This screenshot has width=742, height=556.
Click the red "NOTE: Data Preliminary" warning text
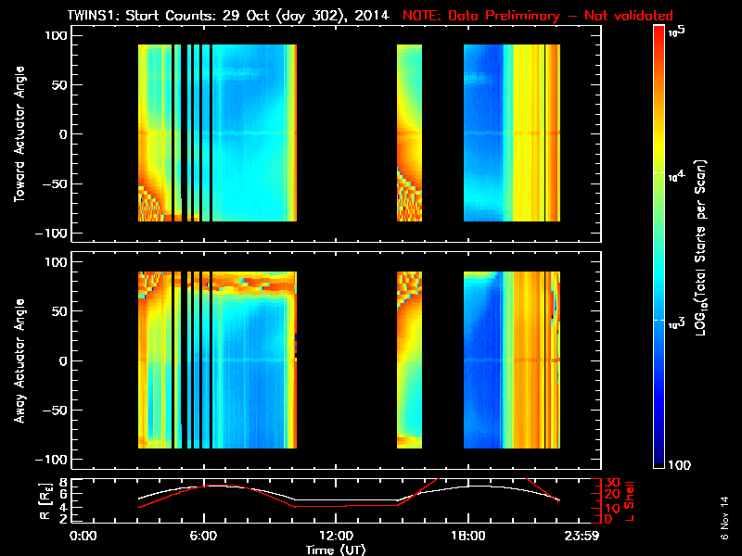[538, 16]
